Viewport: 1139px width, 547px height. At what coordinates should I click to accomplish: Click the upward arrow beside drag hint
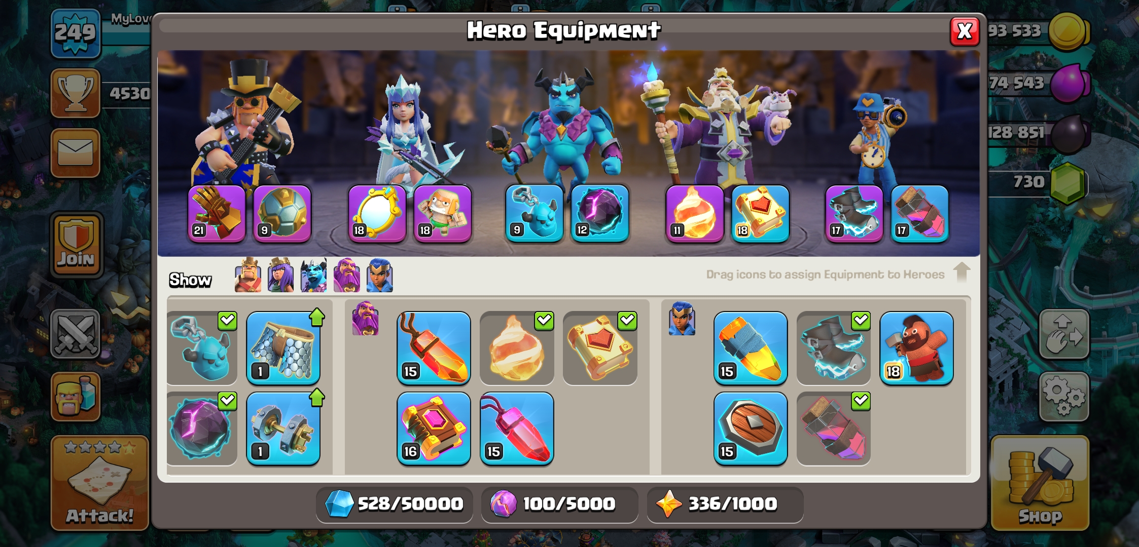point(962,272)
